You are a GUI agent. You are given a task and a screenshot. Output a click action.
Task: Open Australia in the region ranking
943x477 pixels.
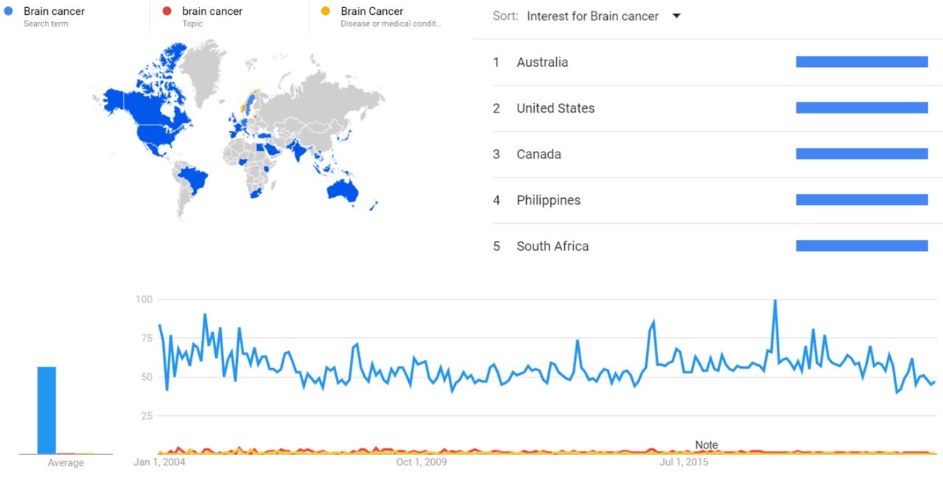pyautogui.click(x=542, y=63)
